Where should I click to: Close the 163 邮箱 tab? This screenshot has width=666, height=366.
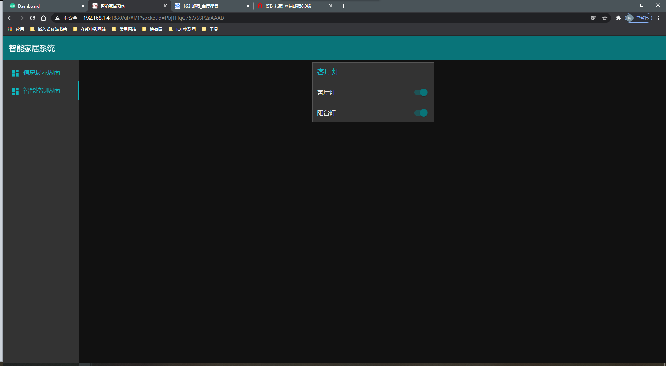click(x=248, y=6)
